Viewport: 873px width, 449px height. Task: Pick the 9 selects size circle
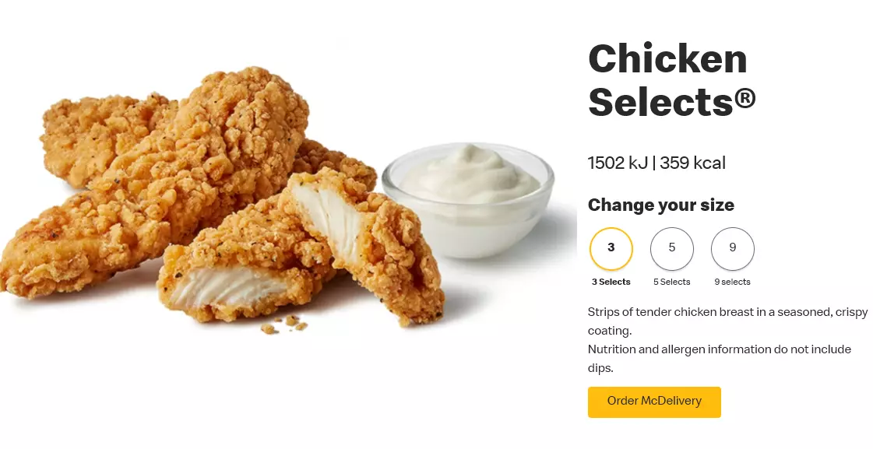pyautogui.click(x=732, y=249)
